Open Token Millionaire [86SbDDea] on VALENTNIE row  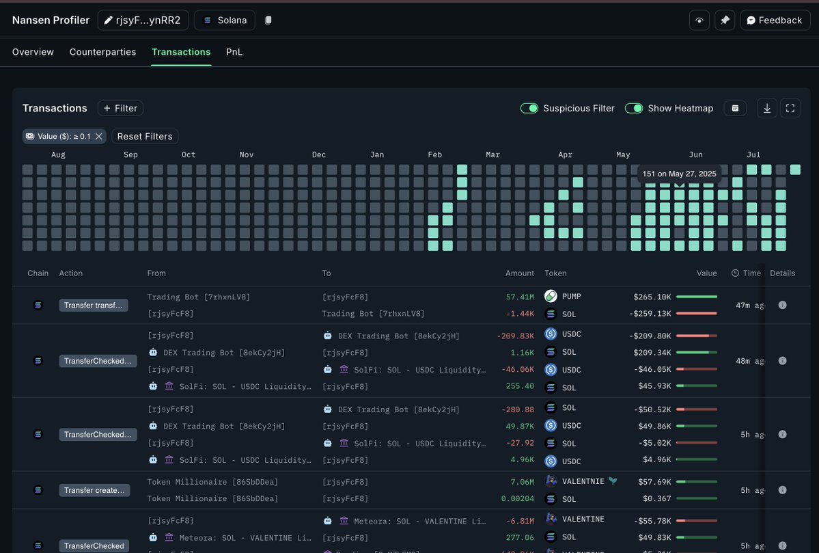[x=212, y=482]
